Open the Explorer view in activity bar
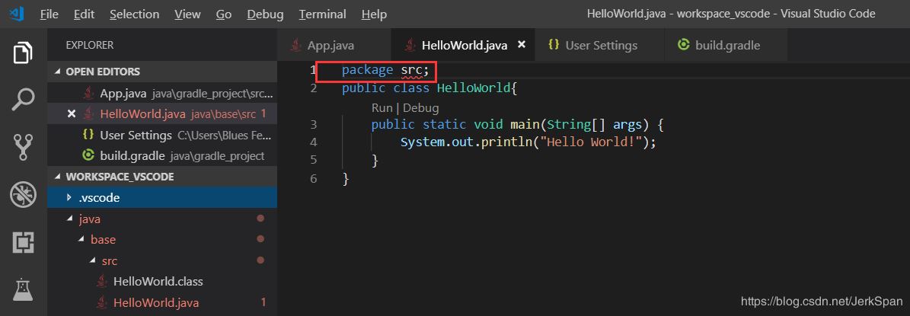The image size is (910, 316). coord(23,53)
